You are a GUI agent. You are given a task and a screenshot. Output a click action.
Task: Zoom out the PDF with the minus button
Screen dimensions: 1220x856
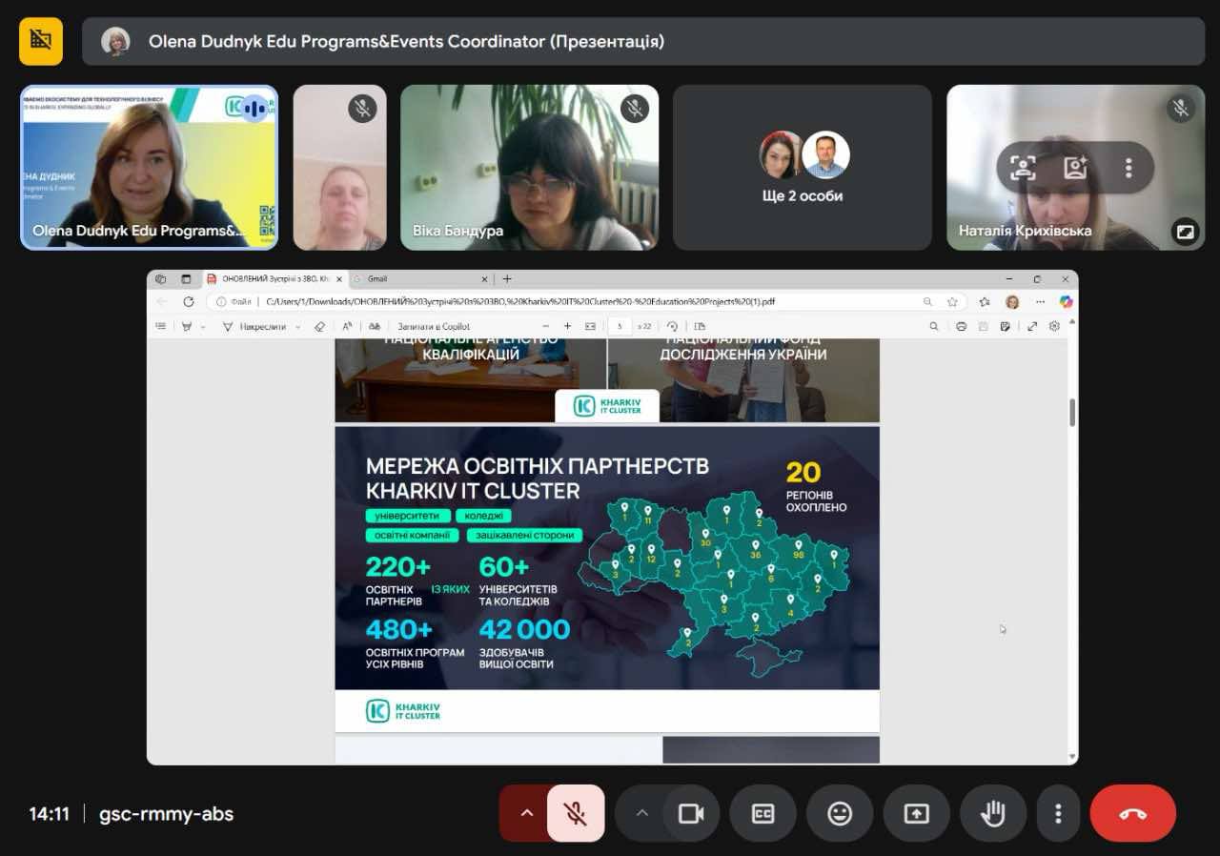[546, 326]
